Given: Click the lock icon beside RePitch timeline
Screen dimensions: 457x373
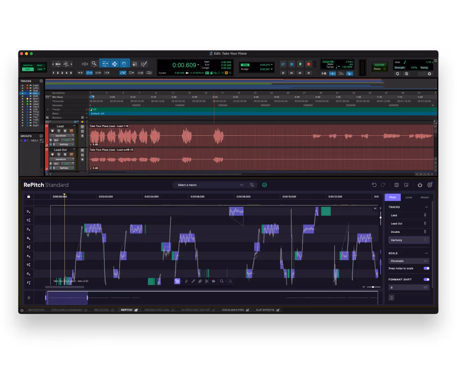Looking at the screenshot, I should pyautogui.click(x=29, y=196).
